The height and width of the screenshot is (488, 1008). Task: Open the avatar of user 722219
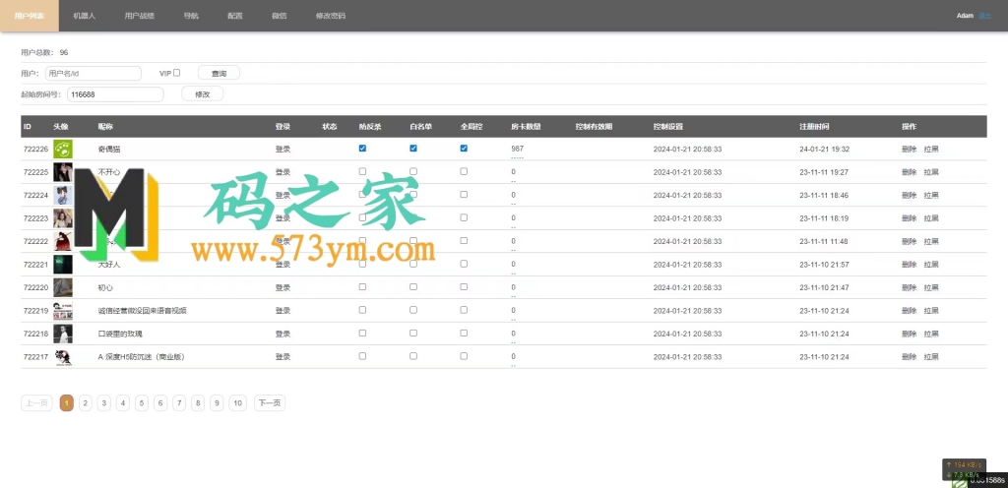click(63, 311)
